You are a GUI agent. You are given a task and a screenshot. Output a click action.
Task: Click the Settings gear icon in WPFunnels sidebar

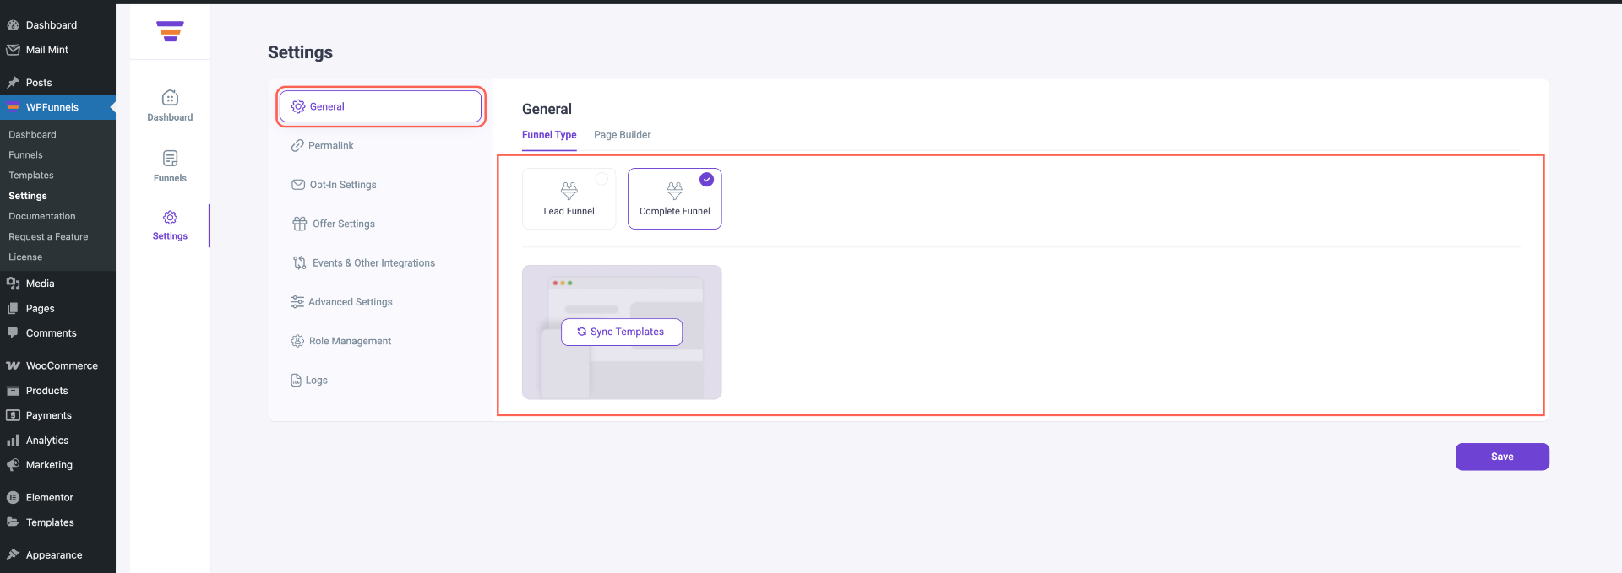point(170,218)
